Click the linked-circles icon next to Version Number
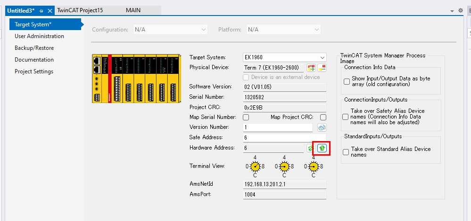The width and height of the screenshot is (471, 221). 322,127
